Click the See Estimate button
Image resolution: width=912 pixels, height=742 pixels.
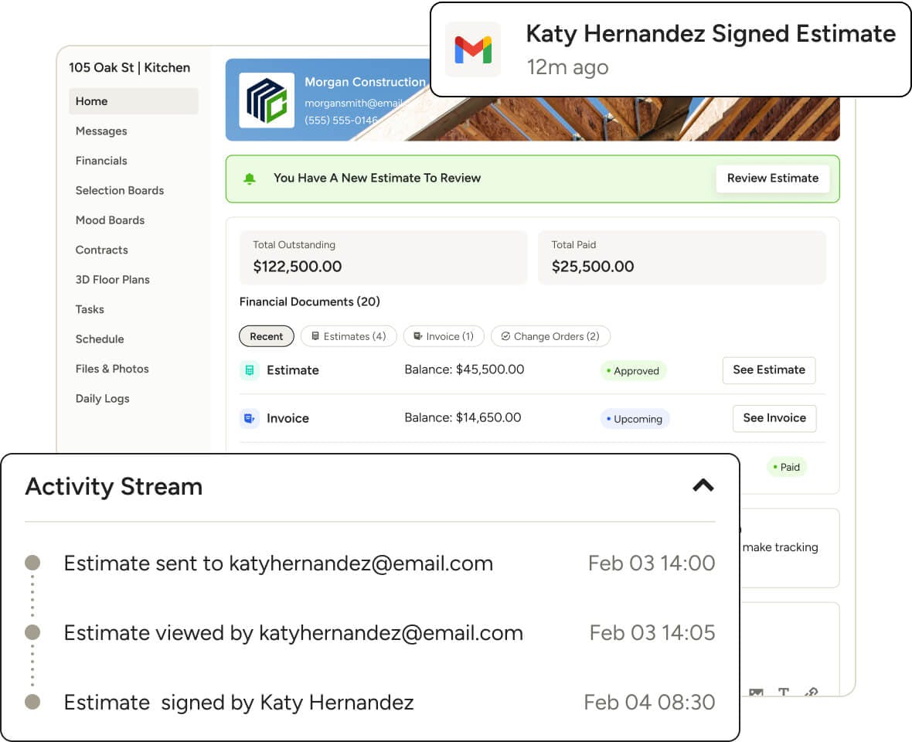click(x=769, y=370)
